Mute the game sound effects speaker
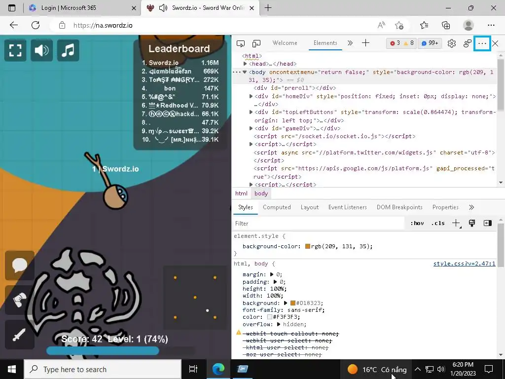 [41, 50]
